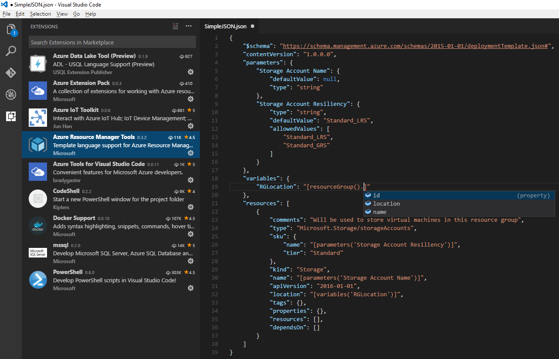
Task: Open manage gear for CodeShell
Action: [190, 207]
